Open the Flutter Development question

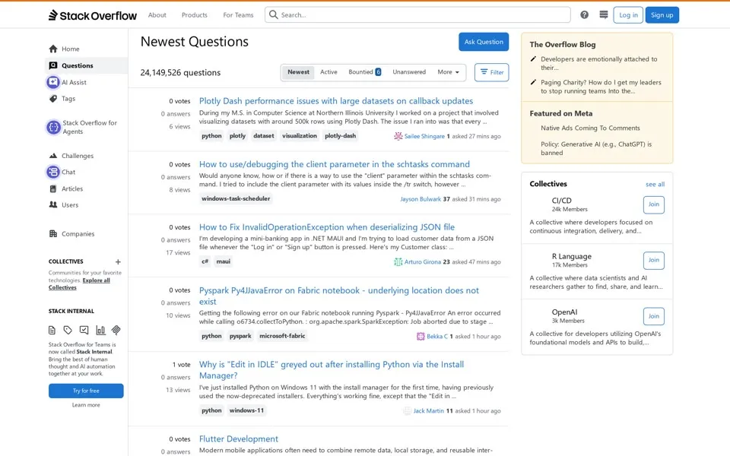click(x=238, y=439)
